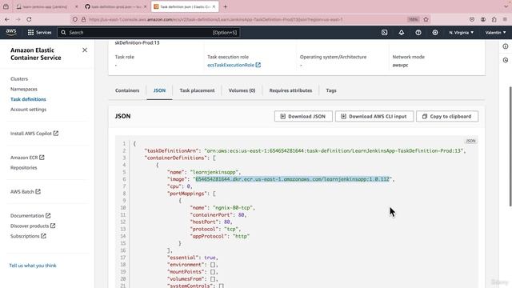Switch to the Containers tab

(x=127, y=90)
